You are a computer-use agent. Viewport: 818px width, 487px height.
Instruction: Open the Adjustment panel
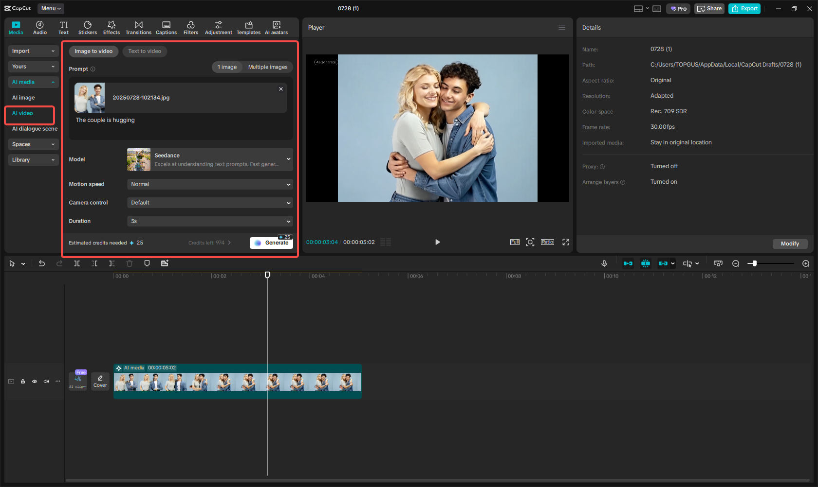pyautogui.click(x=218, y=27)
